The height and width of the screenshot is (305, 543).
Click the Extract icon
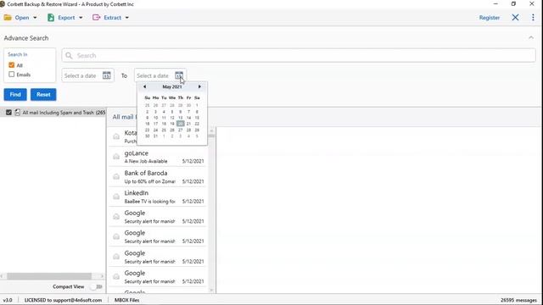(x=96, y=18)
